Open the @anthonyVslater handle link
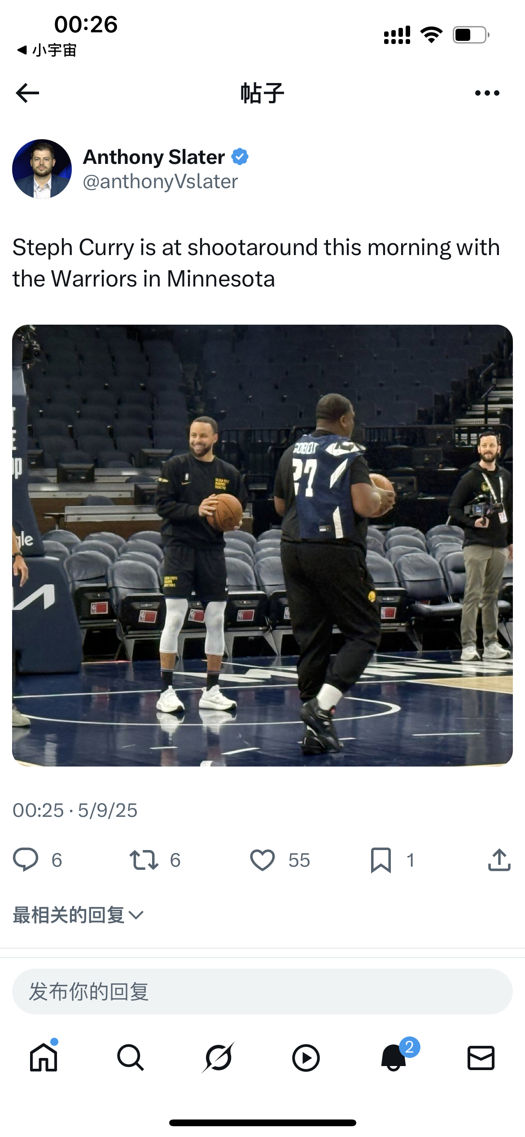Screen dimensions: 525x1137 pos(160,181)
